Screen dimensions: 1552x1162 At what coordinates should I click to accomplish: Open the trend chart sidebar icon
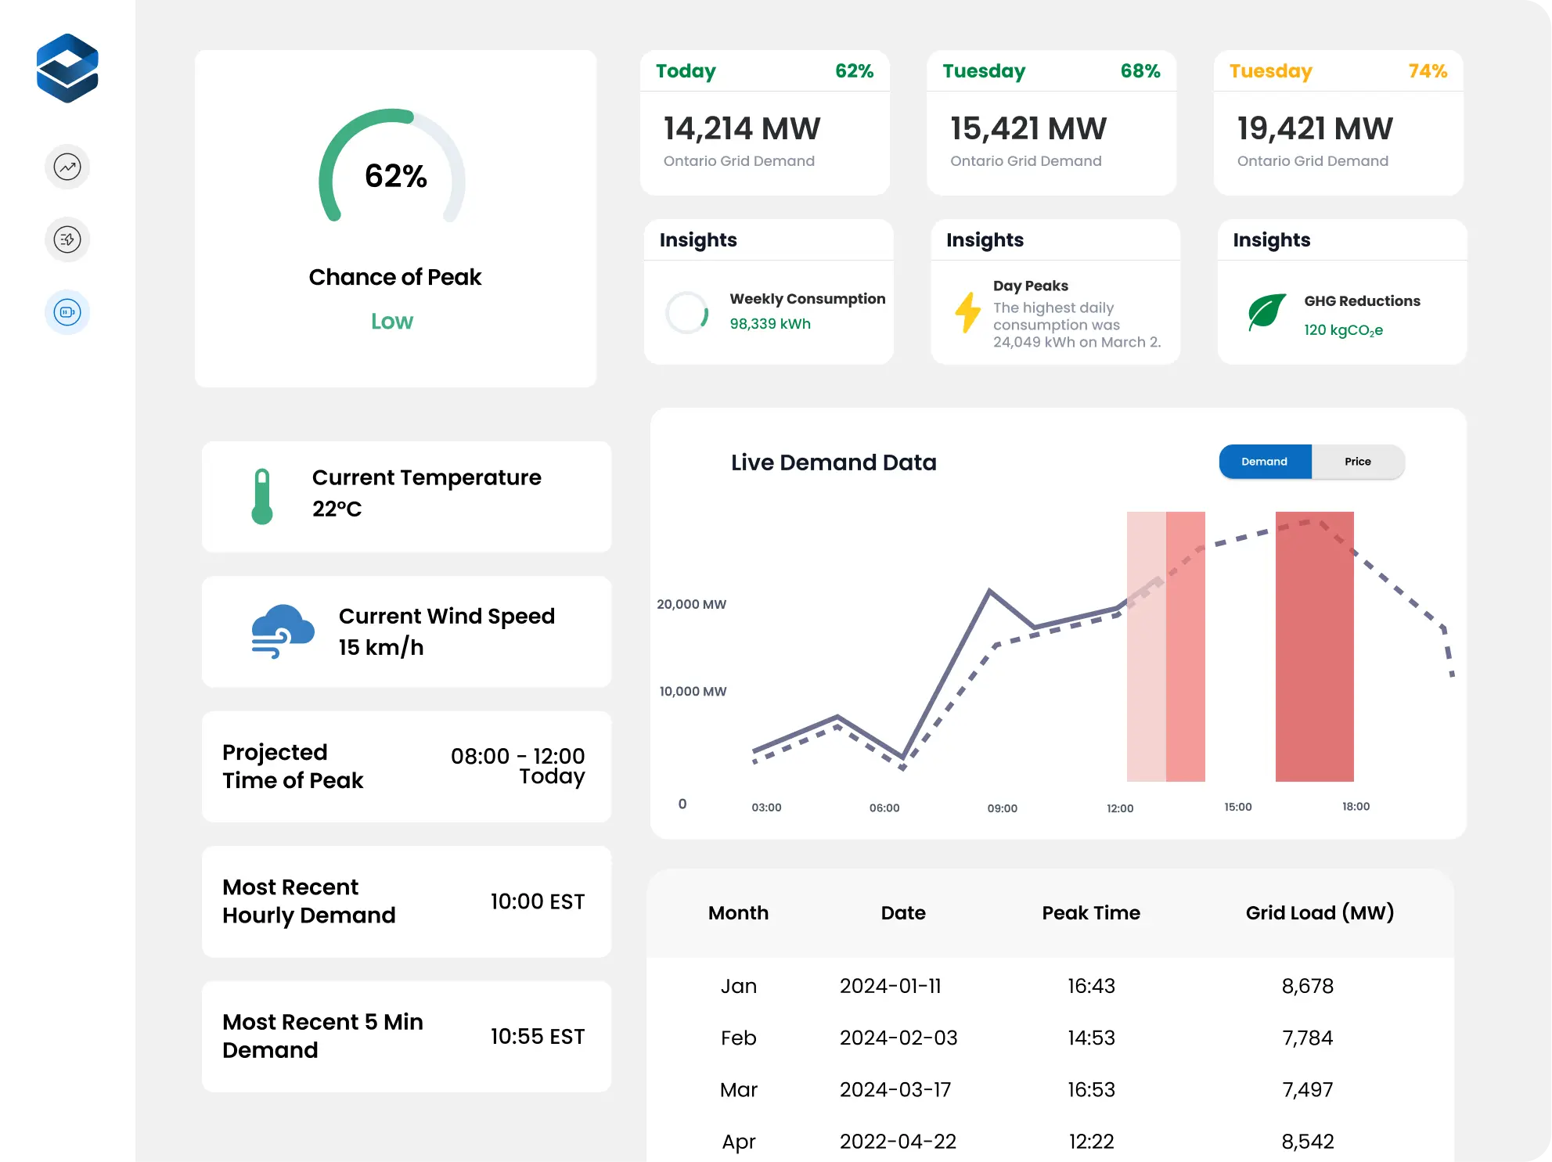point(67,167)
